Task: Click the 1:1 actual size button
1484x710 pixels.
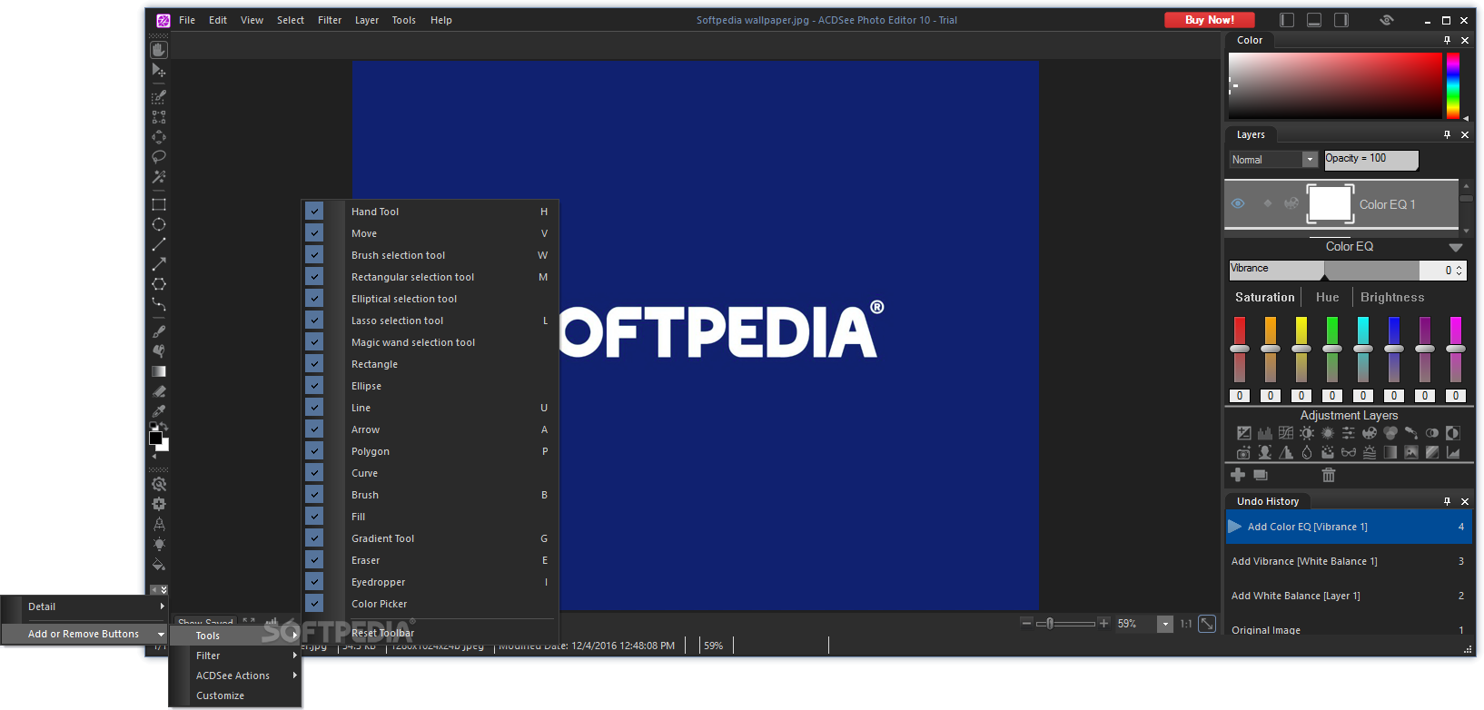Action: [1186, 624]
